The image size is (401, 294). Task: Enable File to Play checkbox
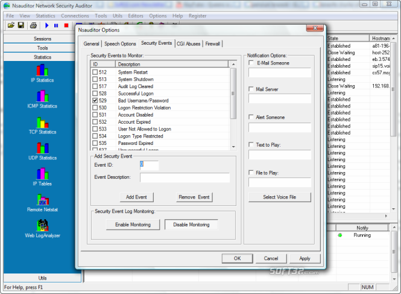click(x=251, y=173)
